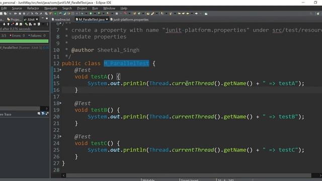Click the Coverage launch icon
This screenshot has height=181, width=322.
click(99, 14)
